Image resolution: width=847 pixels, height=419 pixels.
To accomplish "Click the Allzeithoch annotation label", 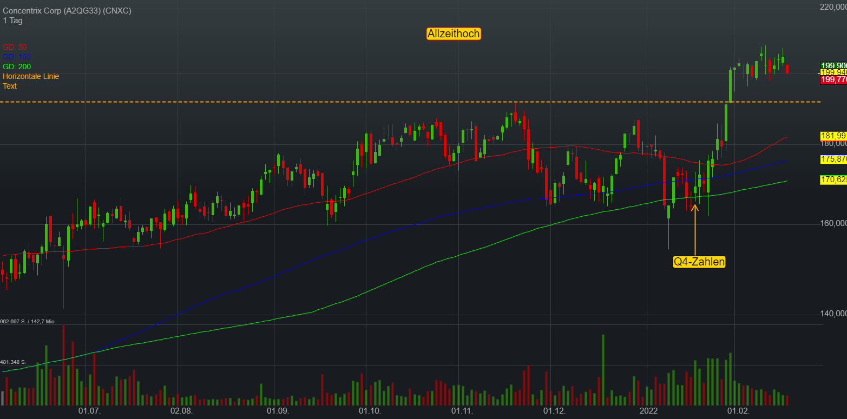I will click(x=454, y=34).
